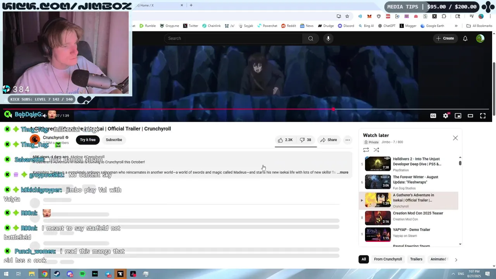This screenshot has width=496, height=279.
Task: Dislike the video with thumbs down
Action: [x=306, y=140]
